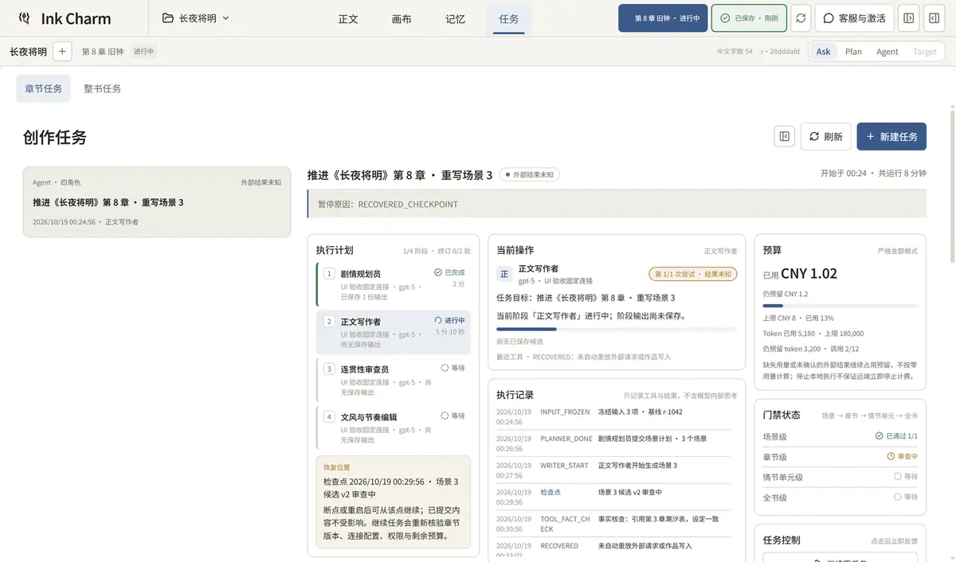Switch to the 整书任务 tab

pos(102,88)
